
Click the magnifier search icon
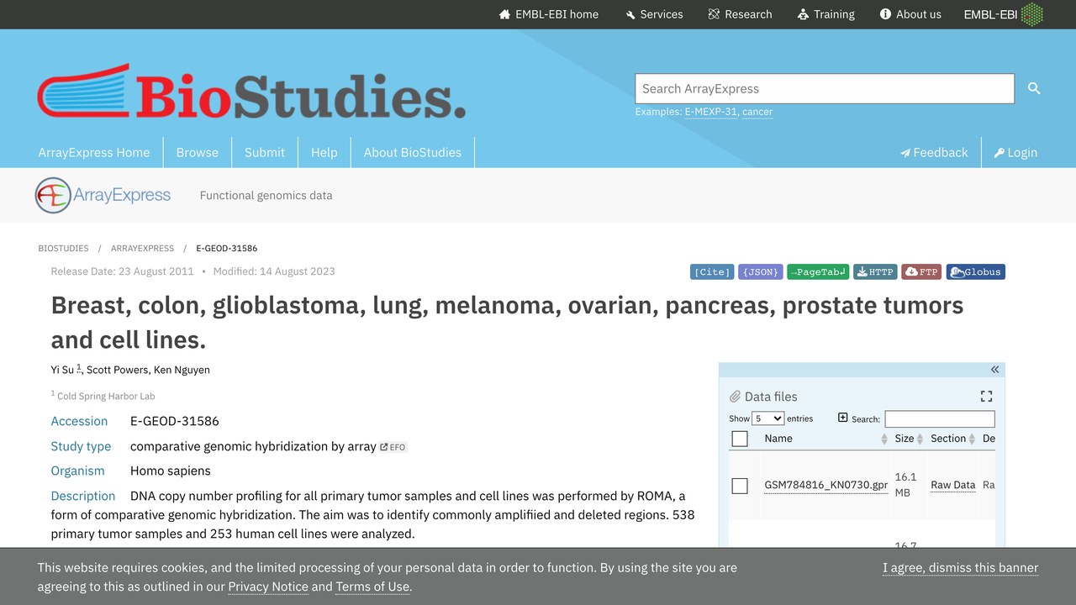[1034, 88]
